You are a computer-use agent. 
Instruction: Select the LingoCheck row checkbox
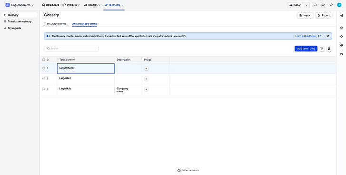[44, 68]
